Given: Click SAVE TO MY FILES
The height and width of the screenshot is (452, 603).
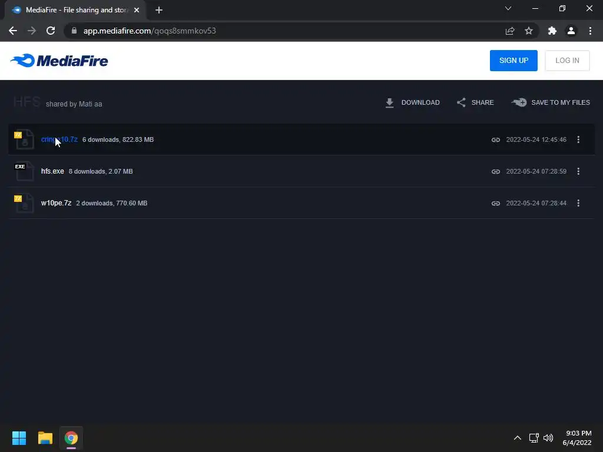Looking at the screenshot, I should 551,102.
